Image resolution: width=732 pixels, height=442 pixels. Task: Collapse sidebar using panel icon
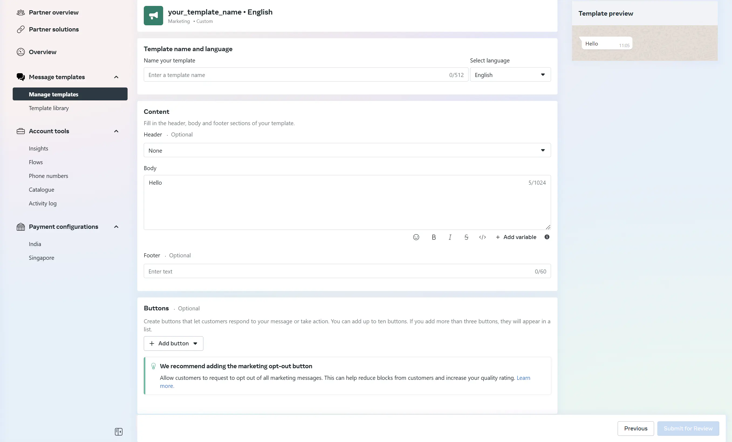pyautogui.click(x=118, y=432)
